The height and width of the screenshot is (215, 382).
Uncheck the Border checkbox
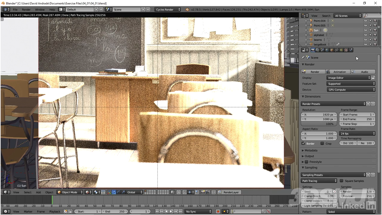(303, 143)
